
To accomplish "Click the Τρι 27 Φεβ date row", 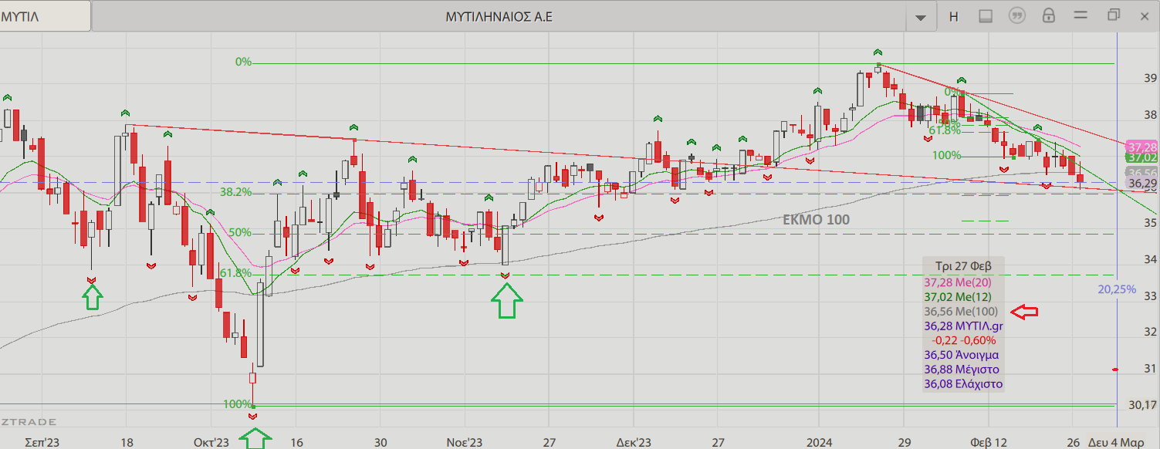I will 963,265.
